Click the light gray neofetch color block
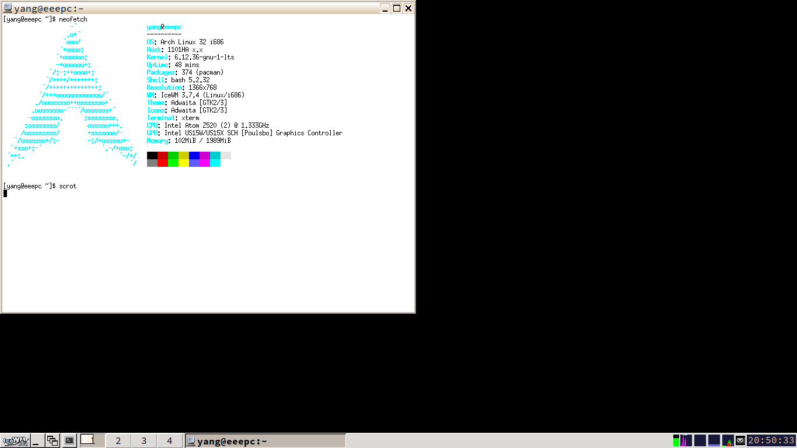Screen dimensions: 797x448 pyautogui.click(x=226, y=155)
